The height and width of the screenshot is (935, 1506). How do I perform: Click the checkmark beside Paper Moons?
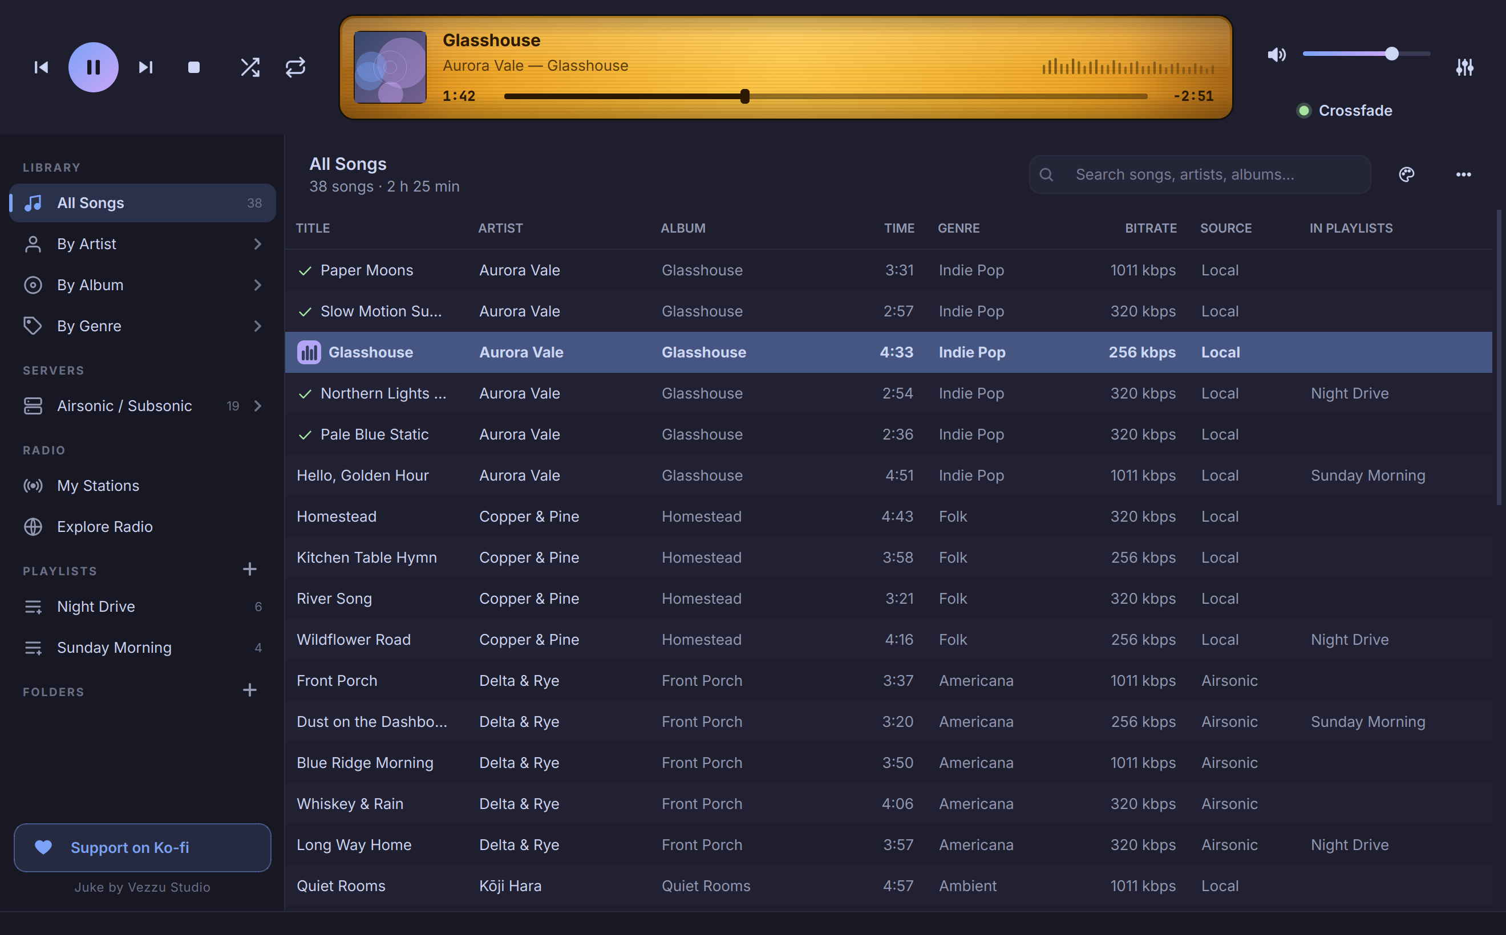coord(305,271)
